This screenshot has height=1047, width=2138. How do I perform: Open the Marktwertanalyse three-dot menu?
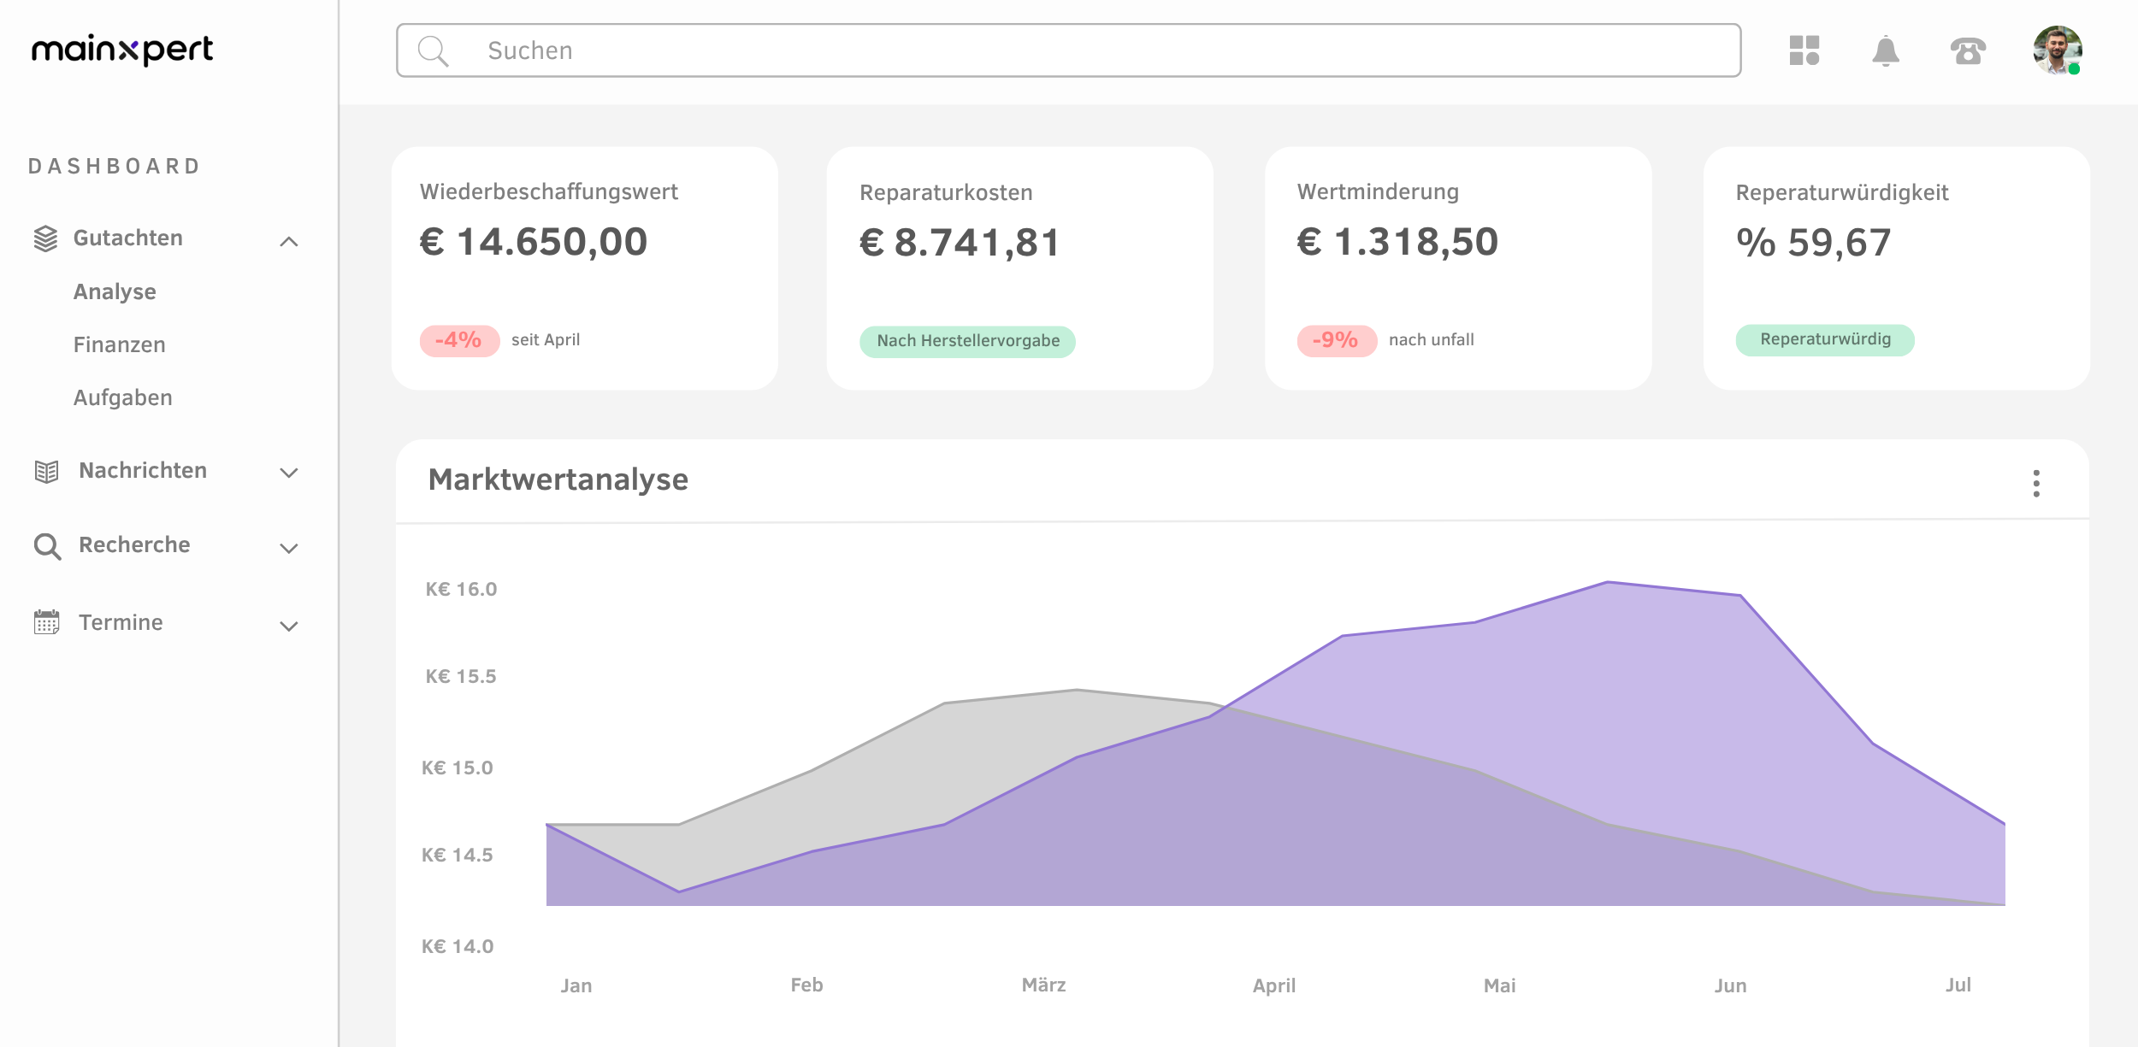(2035, 483)
